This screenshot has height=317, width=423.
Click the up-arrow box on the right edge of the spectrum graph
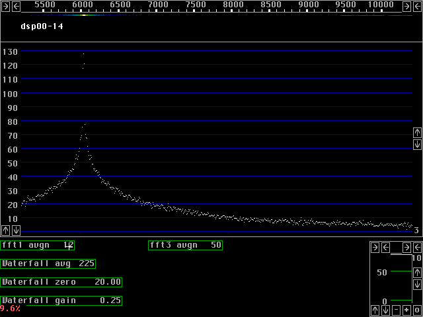pyautogui.click(x=417, y=132)
